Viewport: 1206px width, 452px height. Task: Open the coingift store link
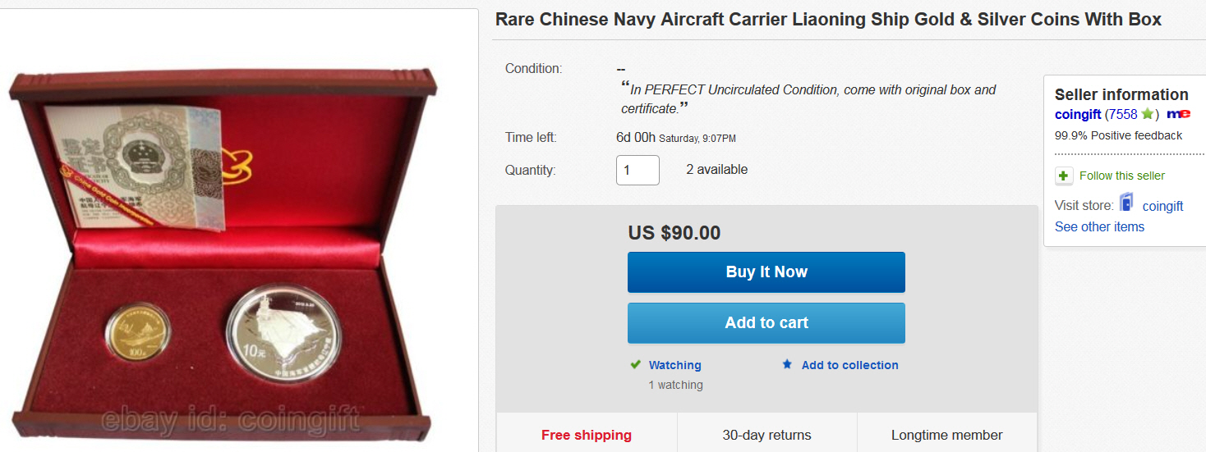click(1162, 206)
